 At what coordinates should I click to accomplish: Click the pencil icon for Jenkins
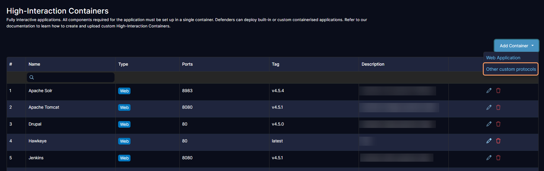pos(489,158)
